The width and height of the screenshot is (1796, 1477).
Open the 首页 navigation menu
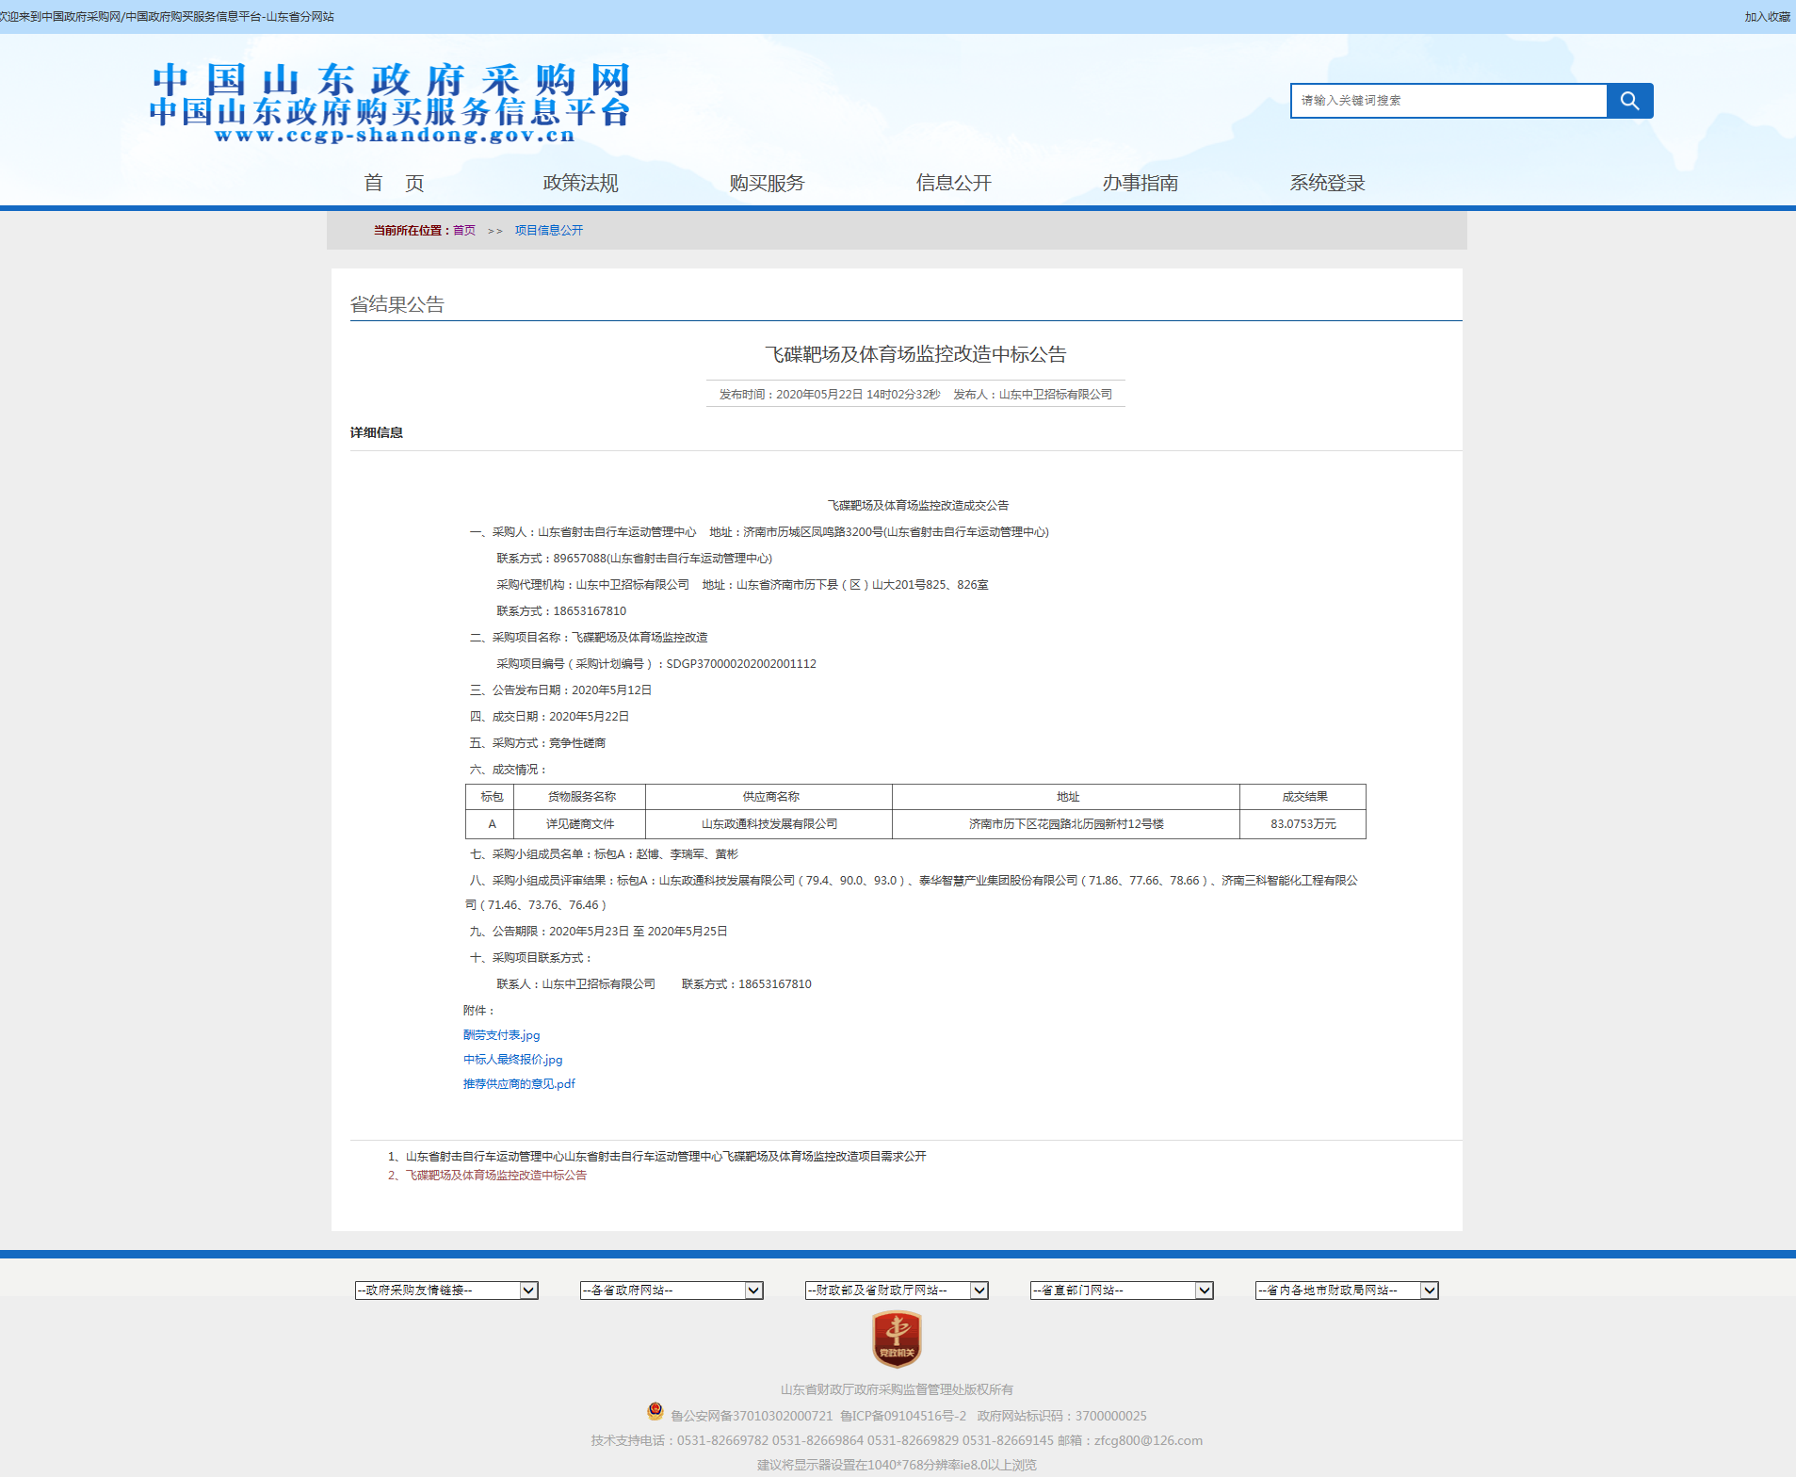(x=394, y=183)
